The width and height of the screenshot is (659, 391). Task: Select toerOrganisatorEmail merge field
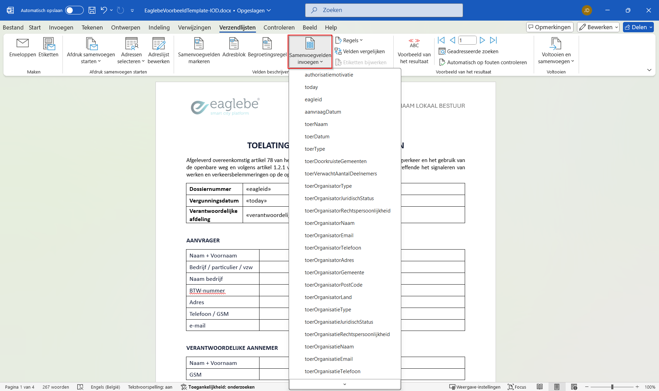click(x=329, y=235)
